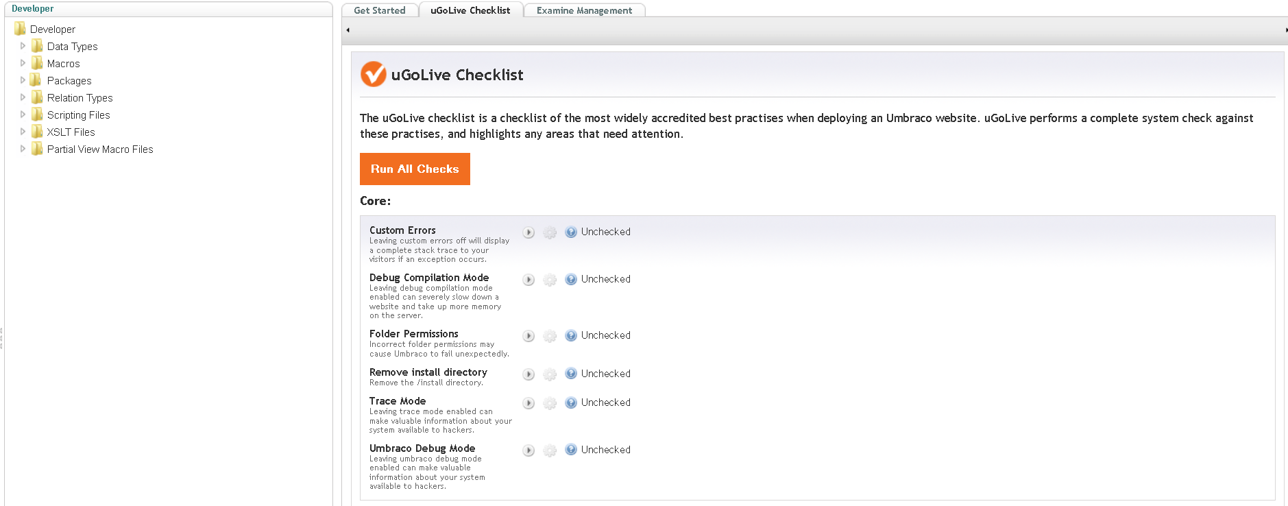Open the Macros tree item
Image resolution: width=1288 pixels, height=506 pixels.
tap(64, 64)
